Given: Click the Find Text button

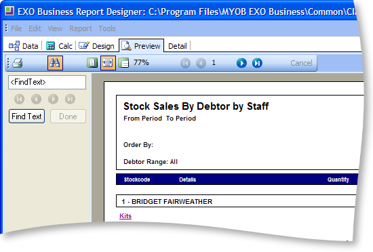Looking at the screenshot, I should click(x=26, y=117).
